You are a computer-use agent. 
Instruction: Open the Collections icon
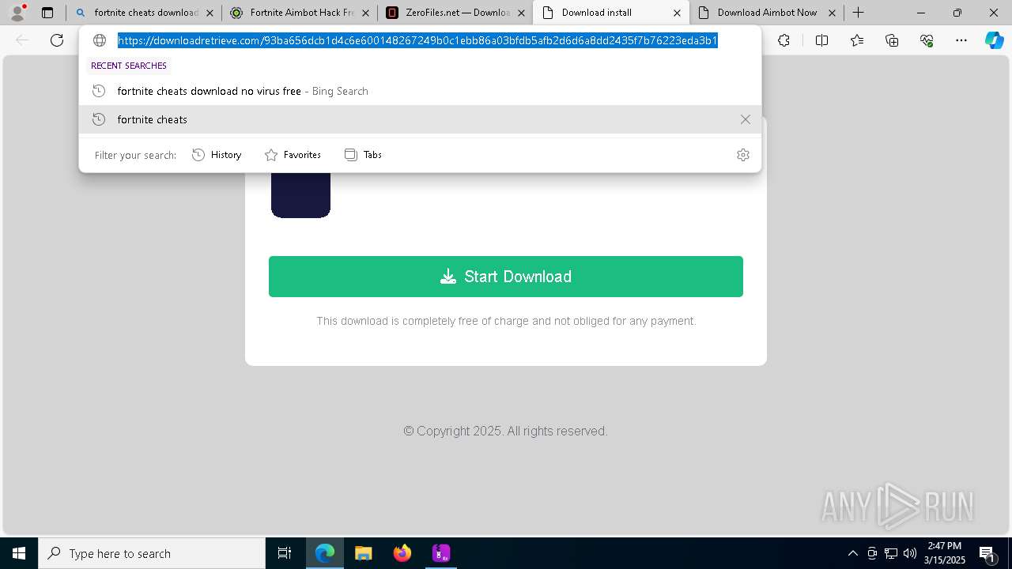892,40
